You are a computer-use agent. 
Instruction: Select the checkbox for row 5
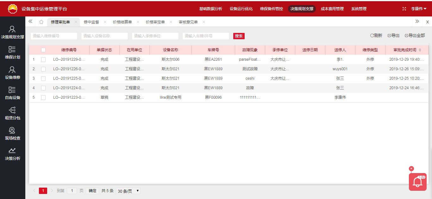click(x=43, y=97)
